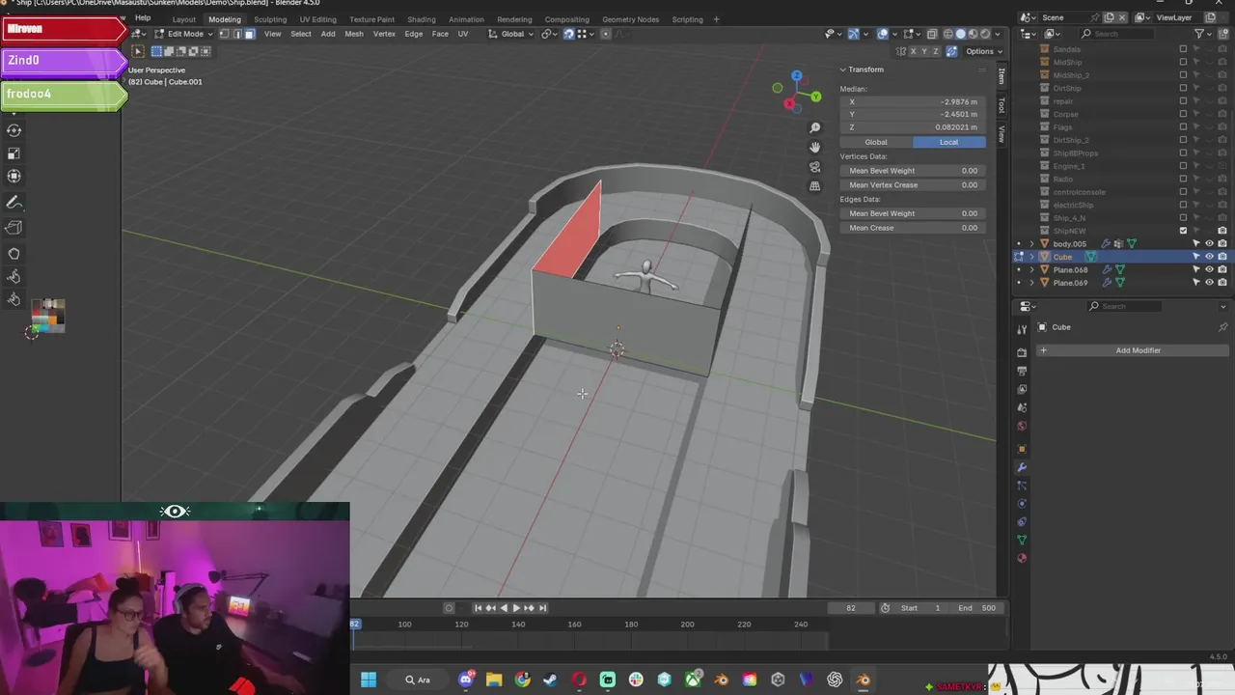Viewport: 1235px width, 695px height.
Task: Expand the Plane.068 object tree
Action: pos(1031,270)
